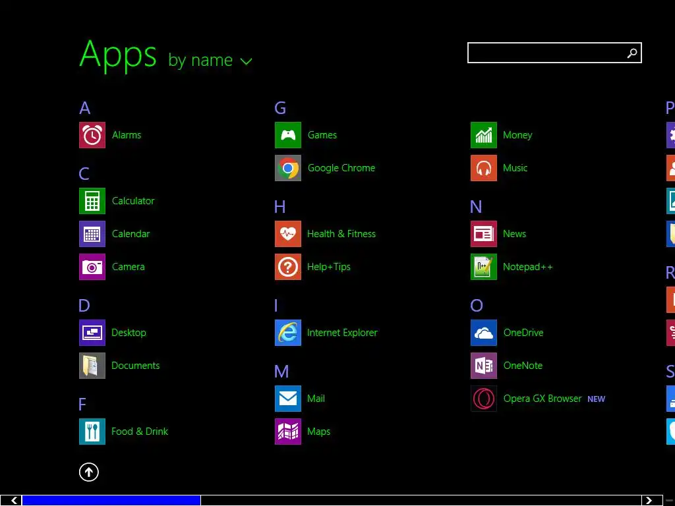This screenshot has width=675, height=506.
Task: Launch the Food & Drink icon
Action: [x=92, y=432]
